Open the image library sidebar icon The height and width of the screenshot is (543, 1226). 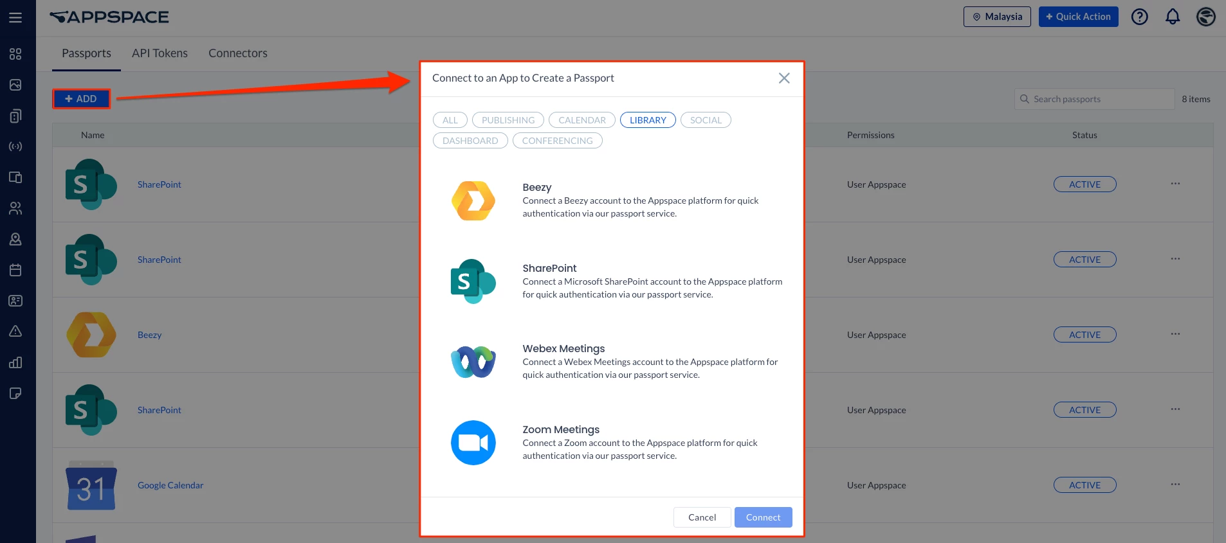(x=15, y=85)
